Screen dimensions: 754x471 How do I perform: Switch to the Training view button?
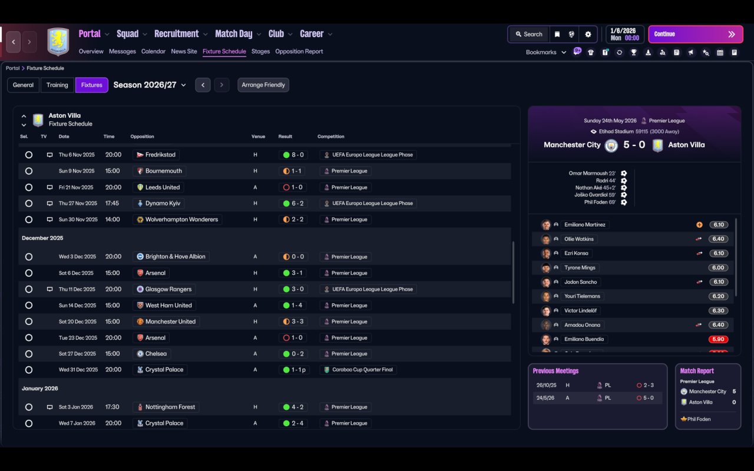(57, 85)
